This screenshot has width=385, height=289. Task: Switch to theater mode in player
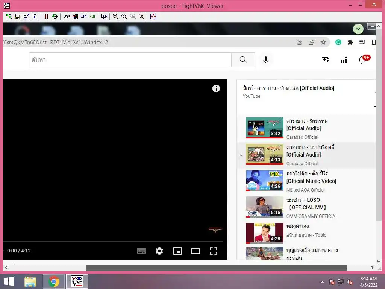click(x=196, y=251)
